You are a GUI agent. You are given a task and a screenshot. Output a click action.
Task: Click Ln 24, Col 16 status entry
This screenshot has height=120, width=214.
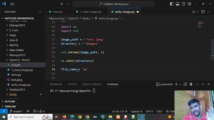coord(120,111)
